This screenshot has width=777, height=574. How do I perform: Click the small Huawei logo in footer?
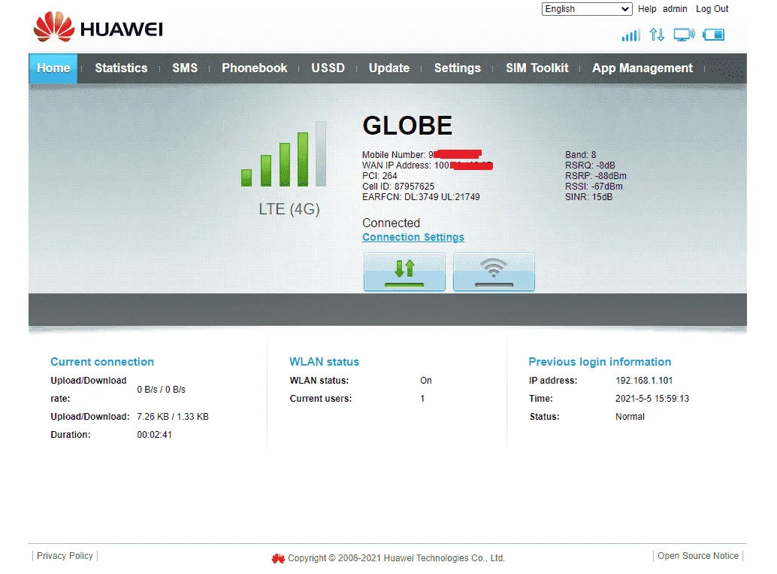coord(278,558)
